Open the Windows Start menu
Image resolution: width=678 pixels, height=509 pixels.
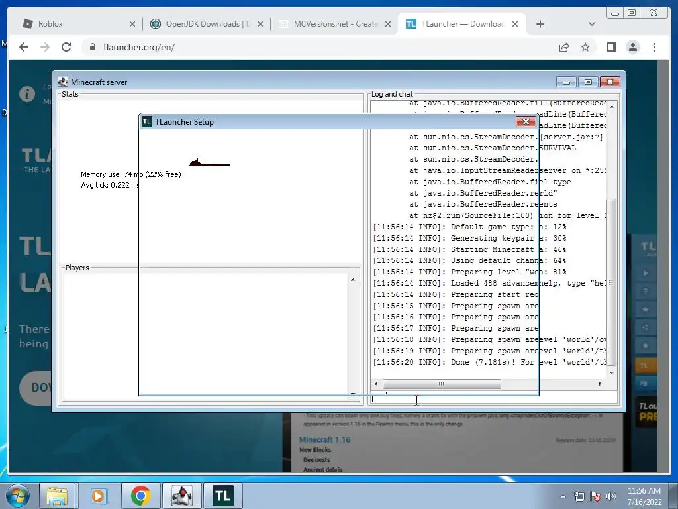[18, 496]
